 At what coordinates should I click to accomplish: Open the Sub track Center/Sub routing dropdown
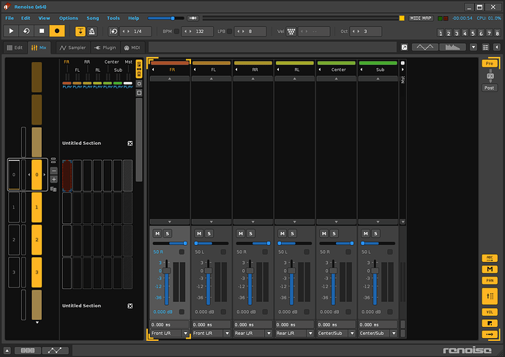tap(378, 333)
